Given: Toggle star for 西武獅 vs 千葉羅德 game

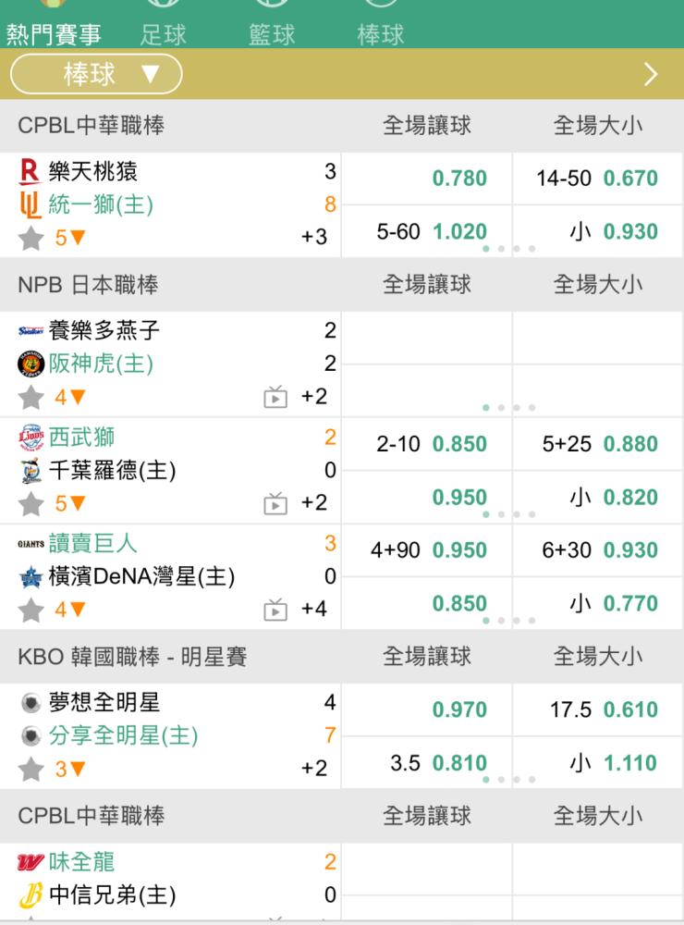Looking at the screenshot, I should (x=31, y=504).
